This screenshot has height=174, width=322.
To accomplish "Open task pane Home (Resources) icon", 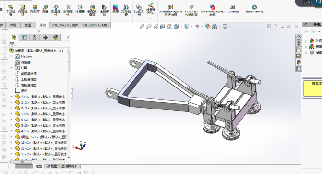I will [x=298, y=37].
